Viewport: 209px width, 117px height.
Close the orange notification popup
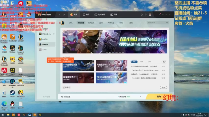tap(72, 59)
